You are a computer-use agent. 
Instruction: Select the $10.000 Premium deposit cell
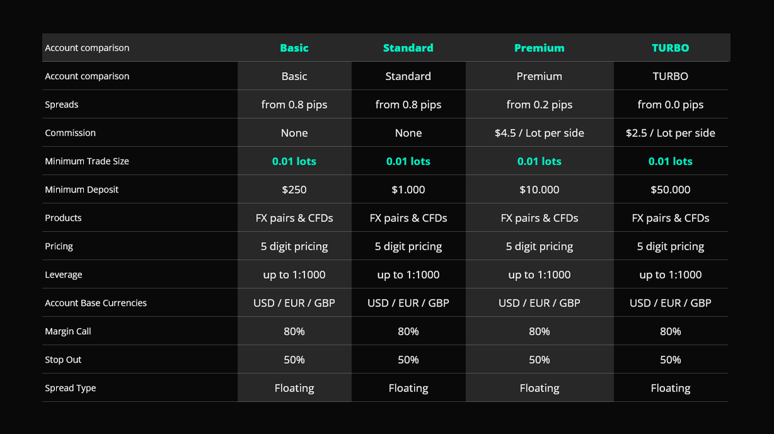[x=539, y=189]
